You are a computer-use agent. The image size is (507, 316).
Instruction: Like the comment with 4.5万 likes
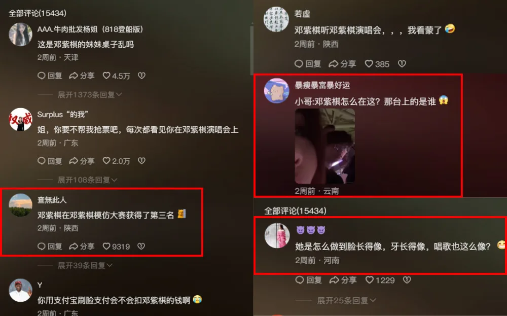(116, 76)
